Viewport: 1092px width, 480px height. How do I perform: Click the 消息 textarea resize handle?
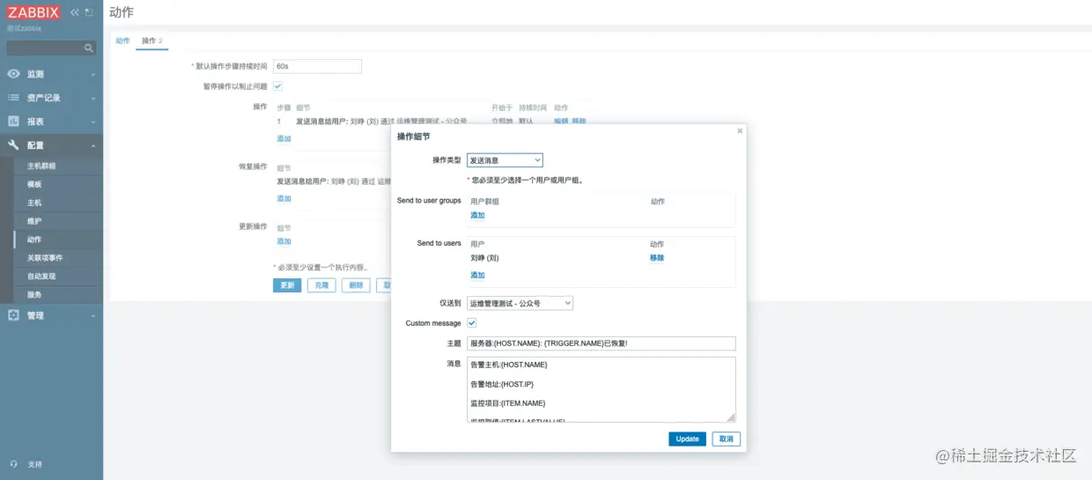730,417
